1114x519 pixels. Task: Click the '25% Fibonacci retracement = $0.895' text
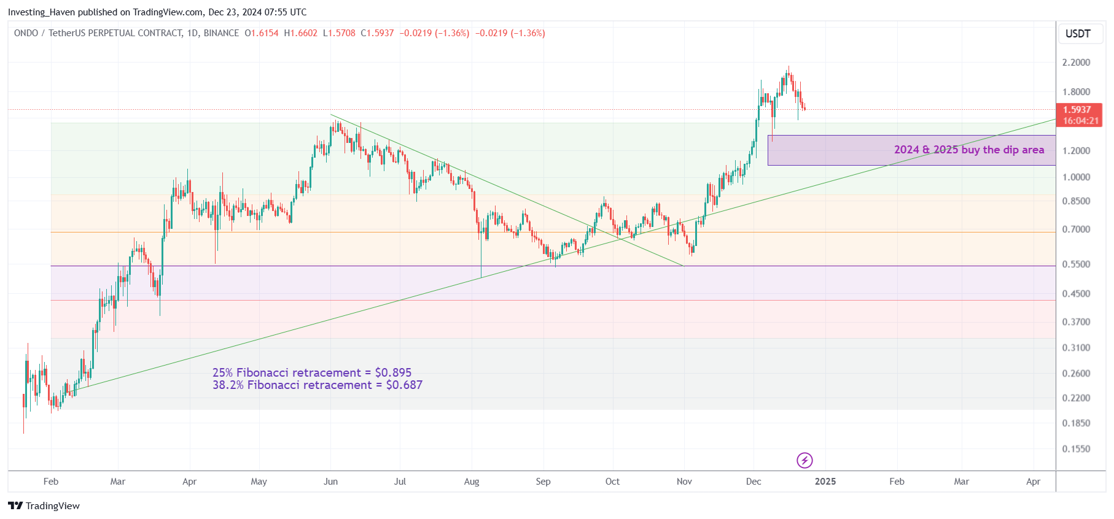point(312,372)
